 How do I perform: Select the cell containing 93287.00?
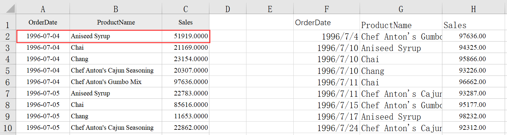click(x=473, y=93)
